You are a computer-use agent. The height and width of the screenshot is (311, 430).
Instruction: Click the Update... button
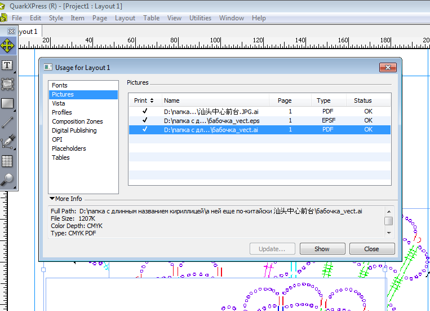(272, 249)
